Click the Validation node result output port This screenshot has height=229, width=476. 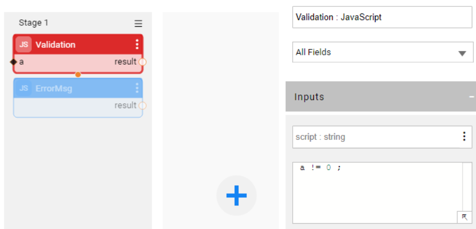pyautogui.click(x=142, y=62)
